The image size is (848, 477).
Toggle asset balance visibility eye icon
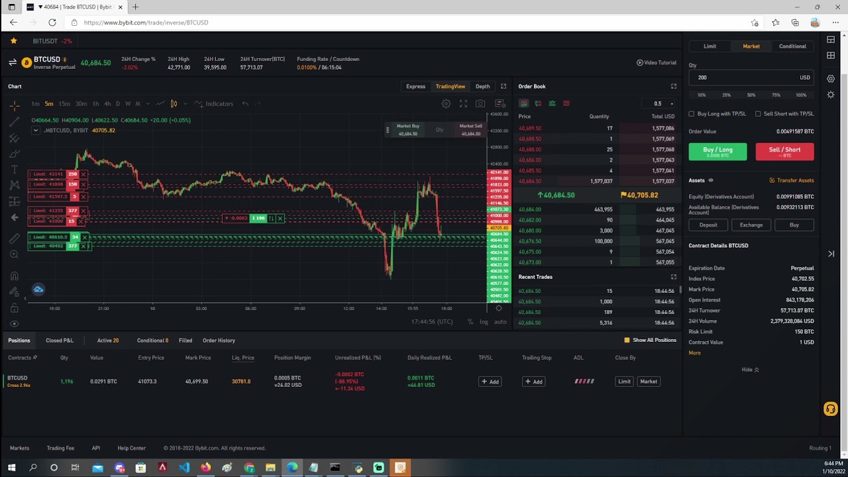click(711, 180)
